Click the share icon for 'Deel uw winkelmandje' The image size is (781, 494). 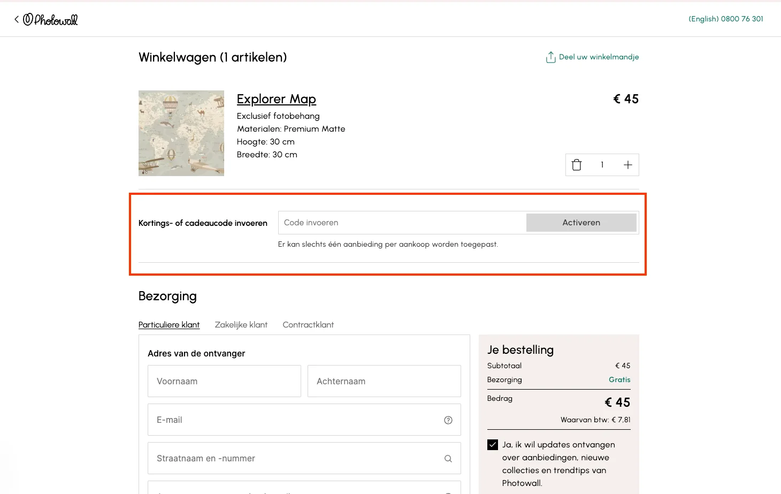pos(550,57)
